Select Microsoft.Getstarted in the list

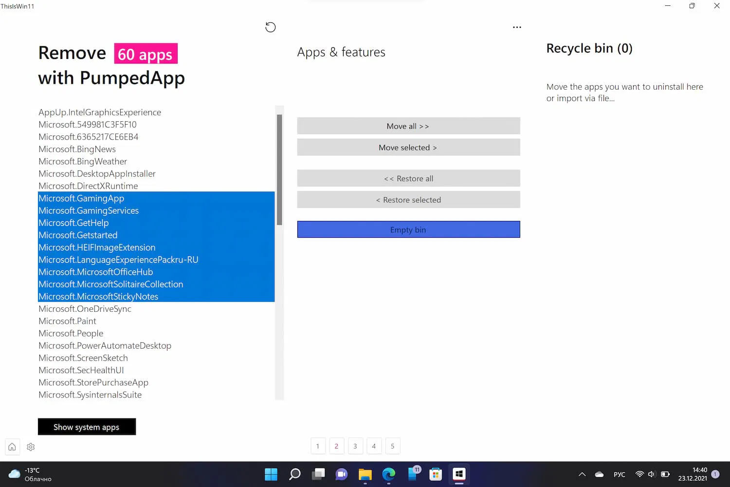(x=156, y=235)
